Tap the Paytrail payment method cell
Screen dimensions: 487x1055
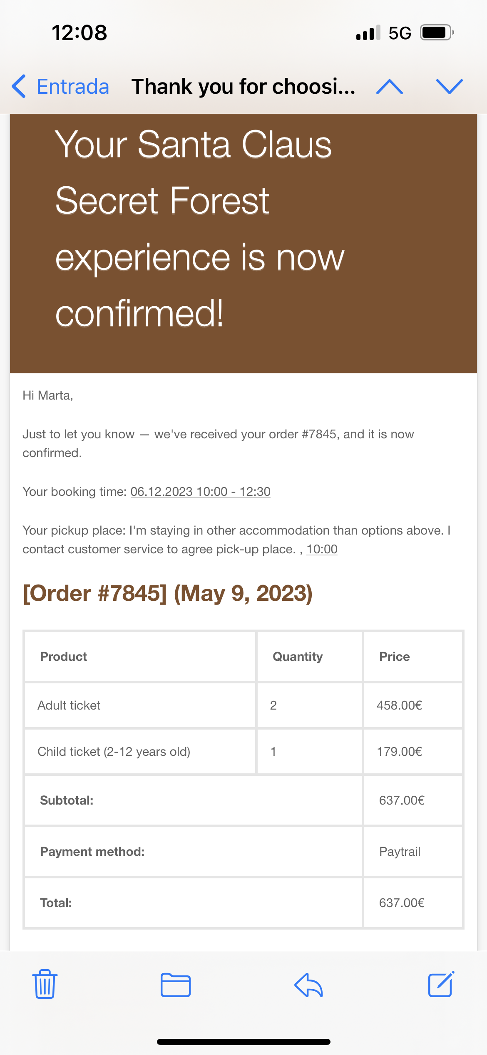pyautogui.click(x=400, y=852)
